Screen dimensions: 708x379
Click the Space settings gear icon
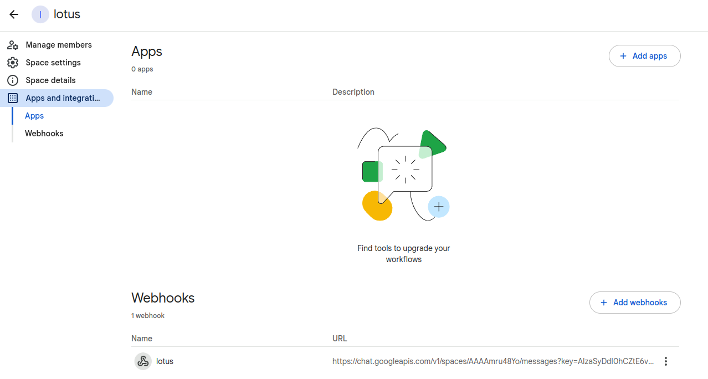pyautogui.click(x=13, y=63)
